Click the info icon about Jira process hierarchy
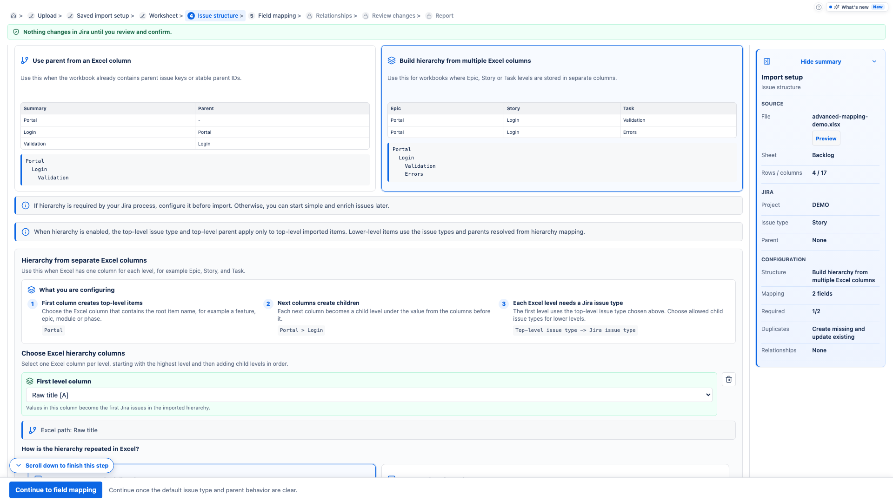Viewport: 893px width, 502px height. pos(26,205)
